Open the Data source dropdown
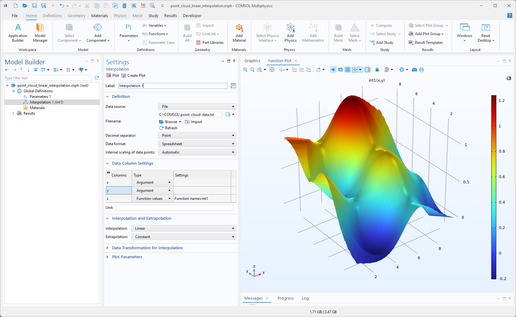 pyautogui.click(x=197, y=107)
